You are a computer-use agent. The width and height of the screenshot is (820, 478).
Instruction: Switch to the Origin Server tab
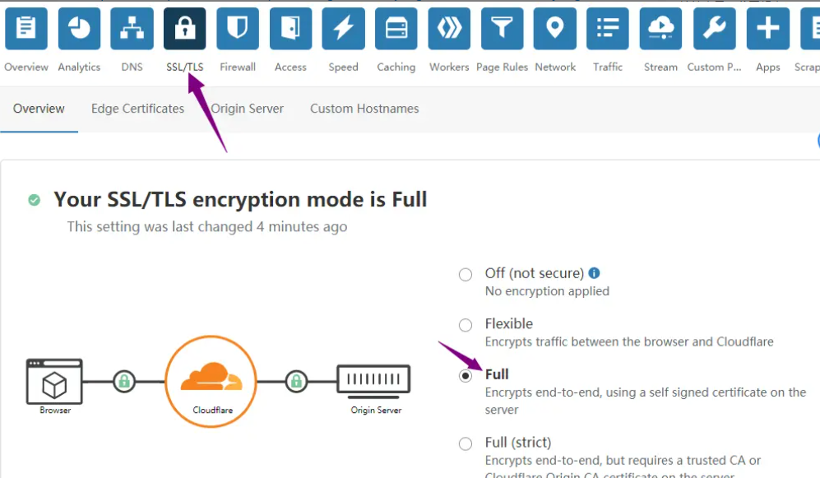point(247,109)
